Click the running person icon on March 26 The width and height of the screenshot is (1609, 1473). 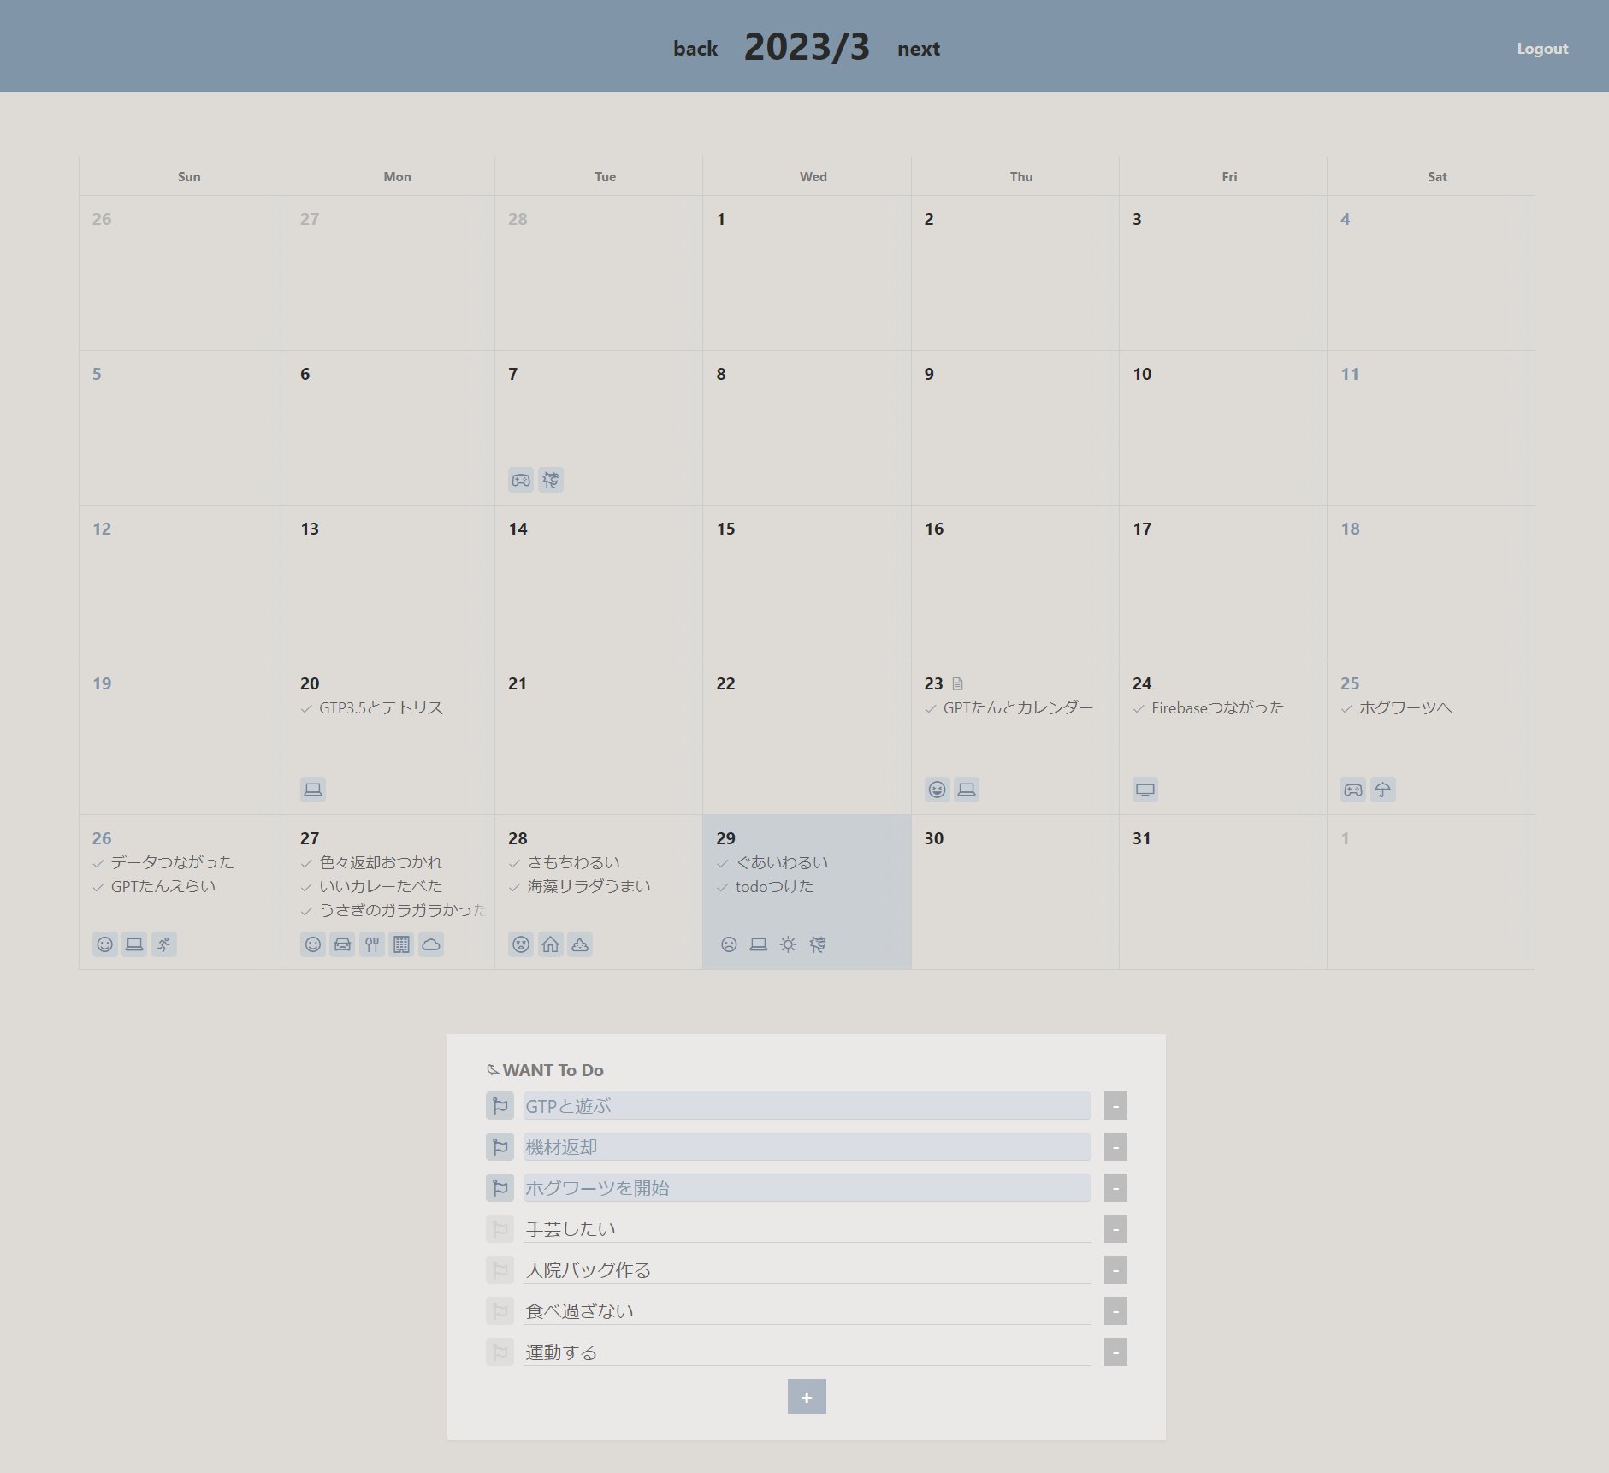point(163,944)
